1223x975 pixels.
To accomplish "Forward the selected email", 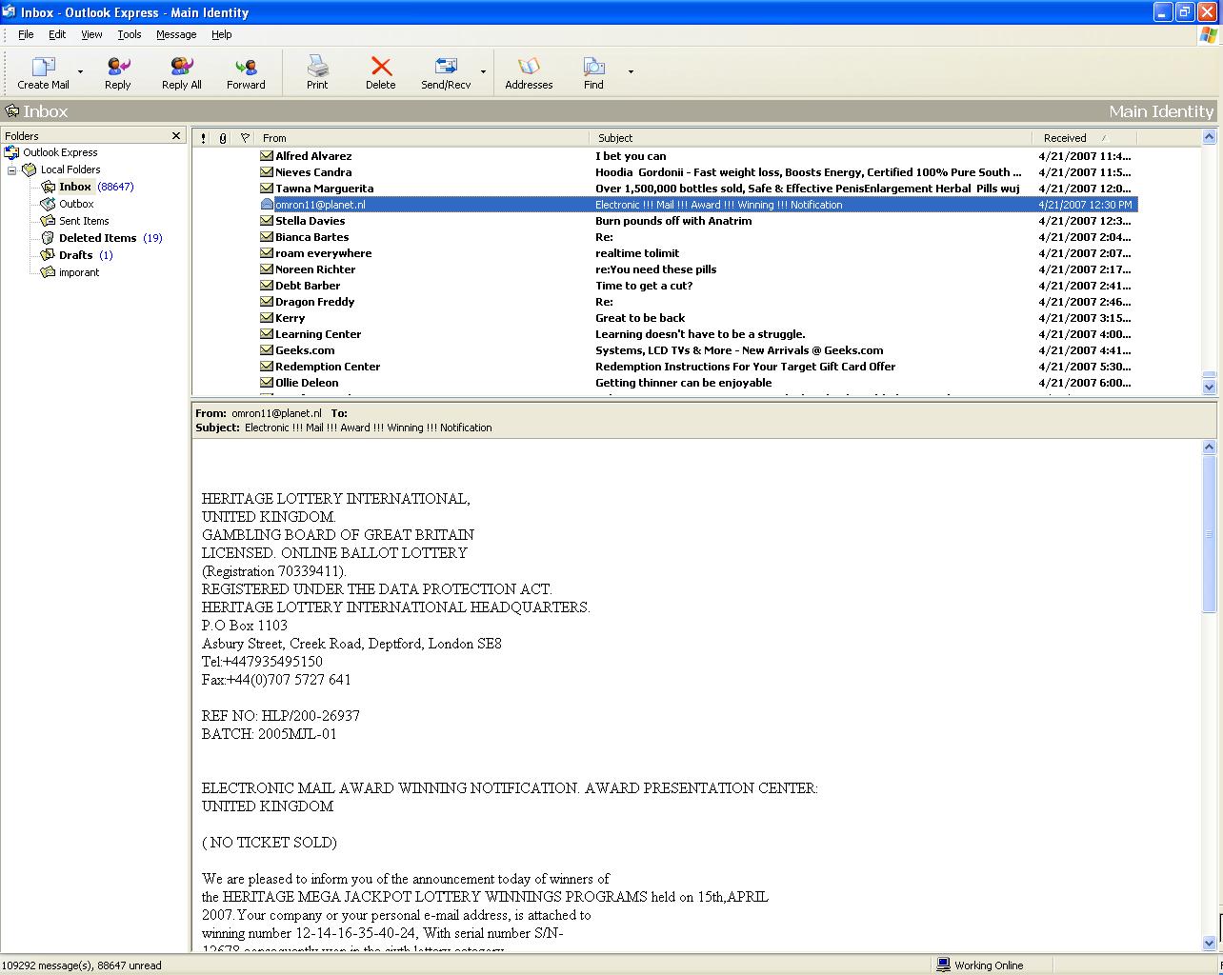I will tap(246, 72).
